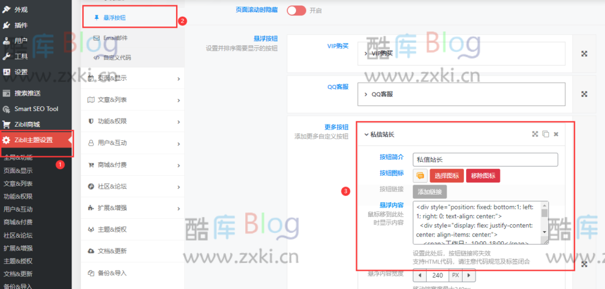The width and height of the screenshot is (605, 289).
Task: Open 功能&权限 submenu in the dark sidebar
Action: click(18, 196)
